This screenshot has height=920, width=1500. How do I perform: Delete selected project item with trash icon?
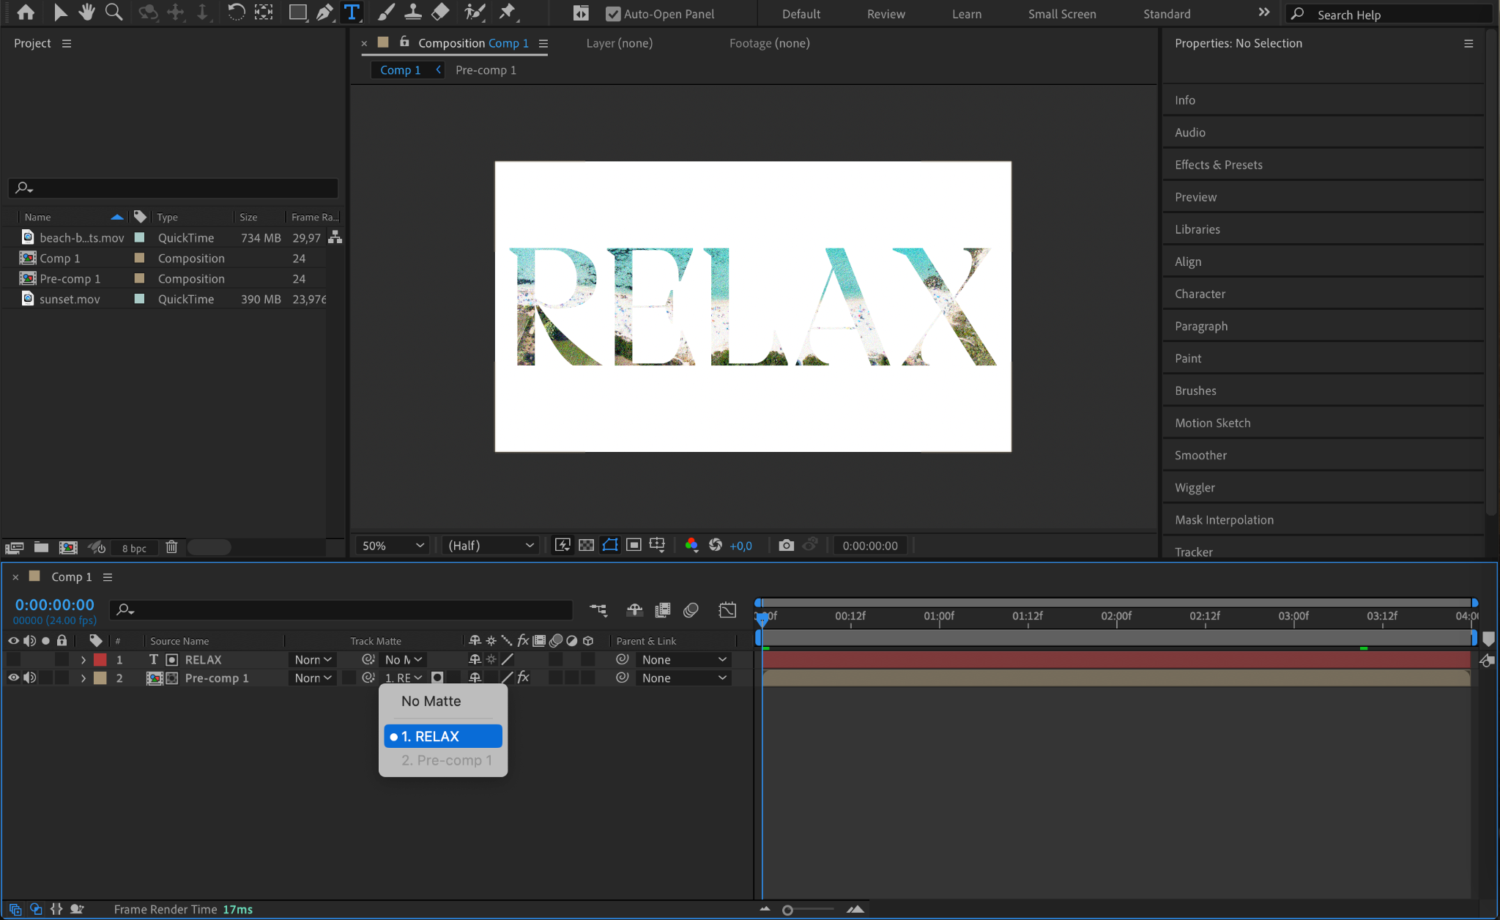click(x=171, y=547)
